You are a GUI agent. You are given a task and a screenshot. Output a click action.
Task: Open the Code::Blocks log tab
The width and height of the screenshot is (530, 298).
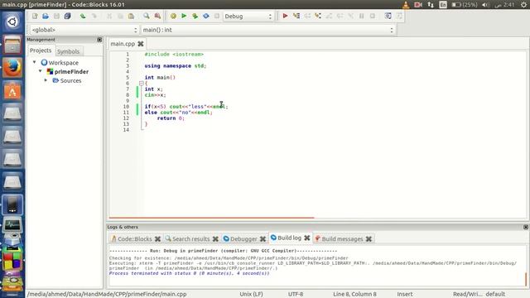tap(134, 239)
